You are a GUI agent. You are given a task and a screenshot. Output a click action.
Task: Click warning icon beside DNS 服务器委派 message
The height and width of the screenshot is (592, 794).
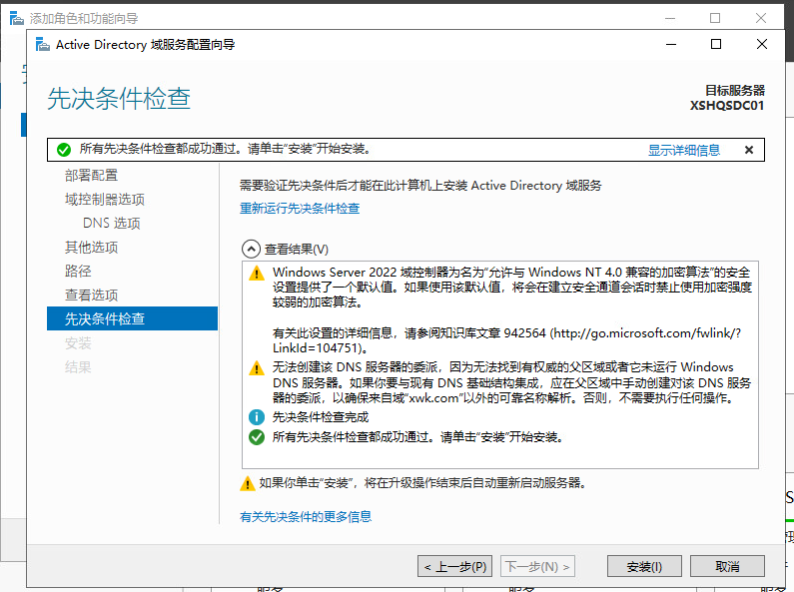(x=257, y=367)
